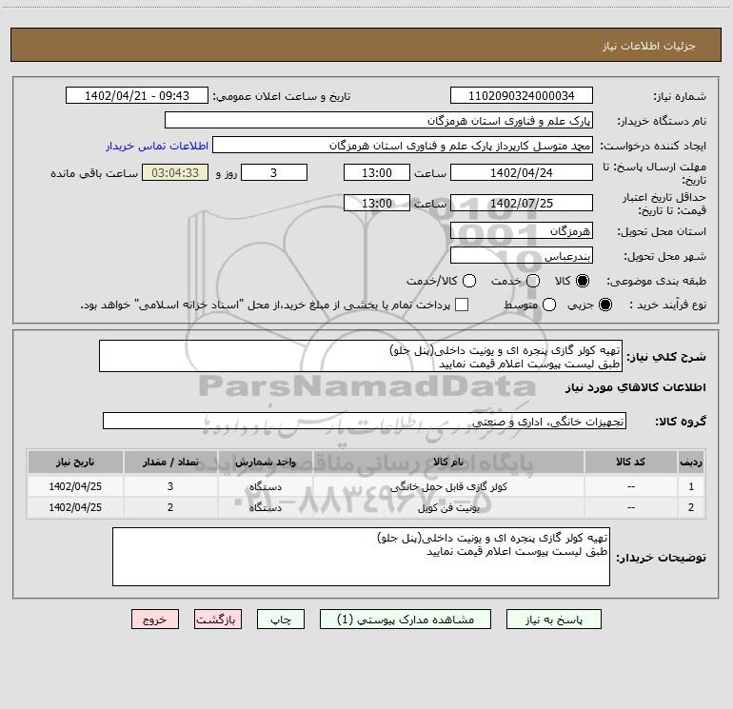Click the announcement date field 1402/04/21 - 09:43
This screenshot has height=709, width=733.
(137, 96)
